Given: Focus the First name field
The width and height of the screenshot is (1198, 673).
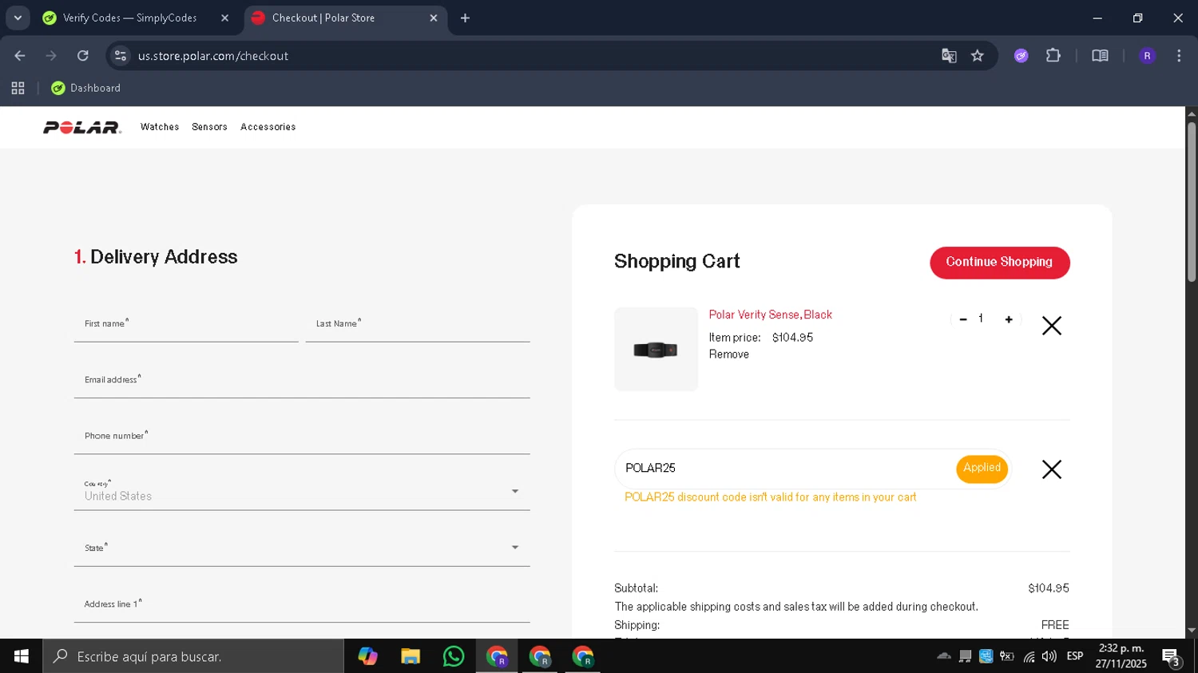Looking at the screenshot, I should (x=186, y=324).
